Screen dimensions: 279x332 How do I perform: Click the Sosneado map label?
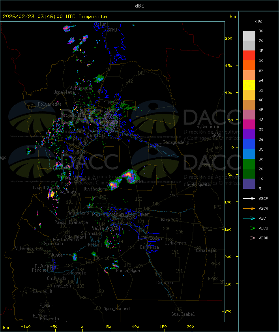pyautogui.click(x=53, y=244)
